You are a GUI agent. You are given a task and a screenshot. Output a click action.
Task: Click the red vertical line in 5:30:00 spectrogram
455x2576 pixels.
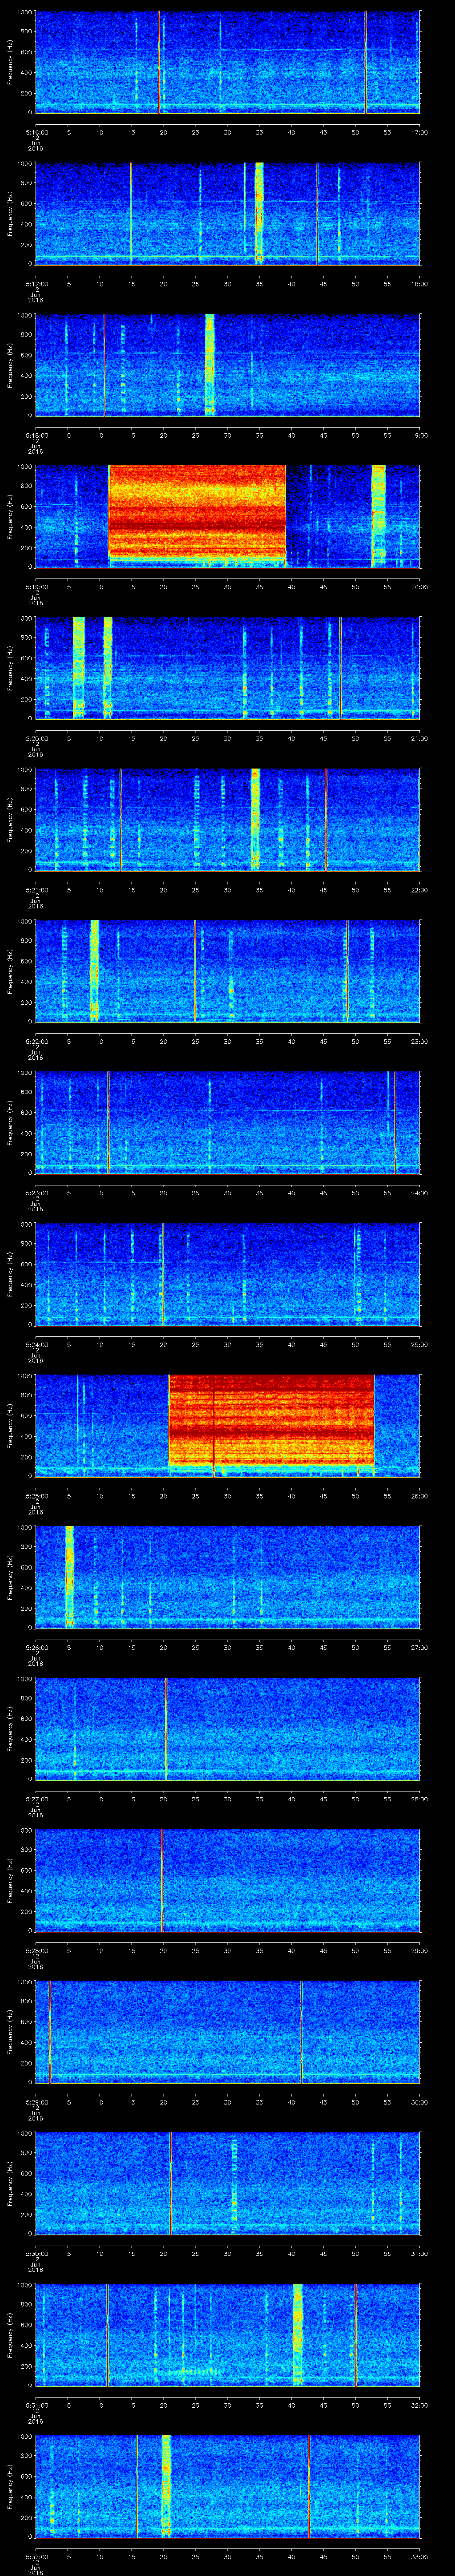coord(171,2183)
